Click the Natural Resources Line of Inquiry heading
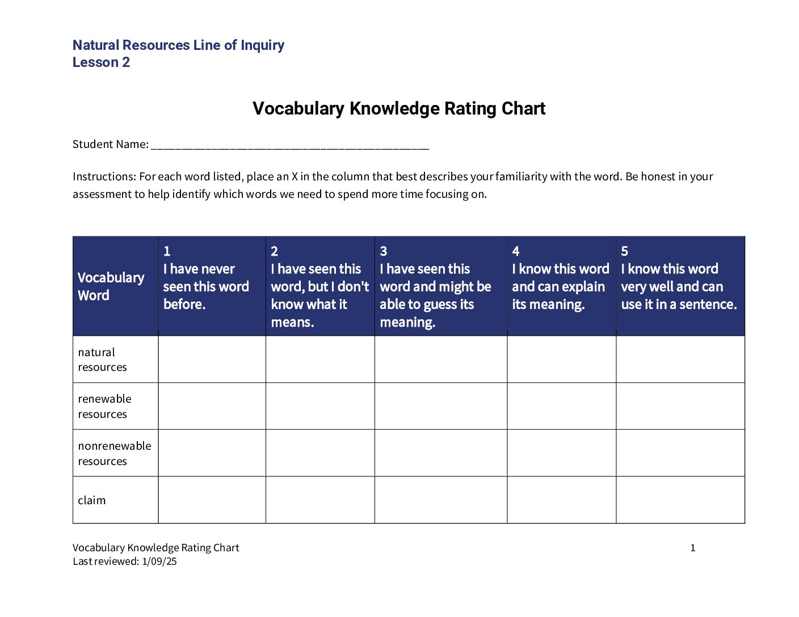 tap(178, 45)
